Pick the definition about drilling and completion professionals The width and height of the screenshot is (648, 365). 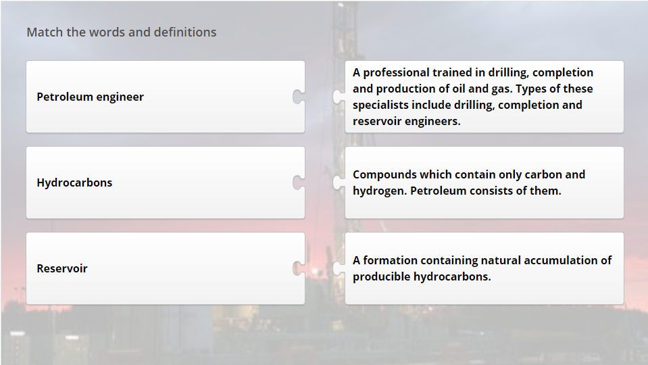click(484, 97)
